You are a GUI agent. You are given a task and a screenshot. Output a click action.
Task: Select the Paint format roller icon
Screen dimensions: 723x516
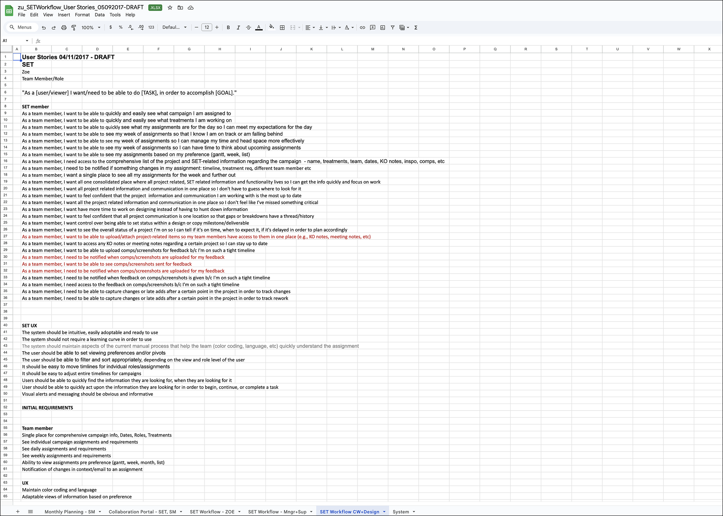click(x=74, y=28)
